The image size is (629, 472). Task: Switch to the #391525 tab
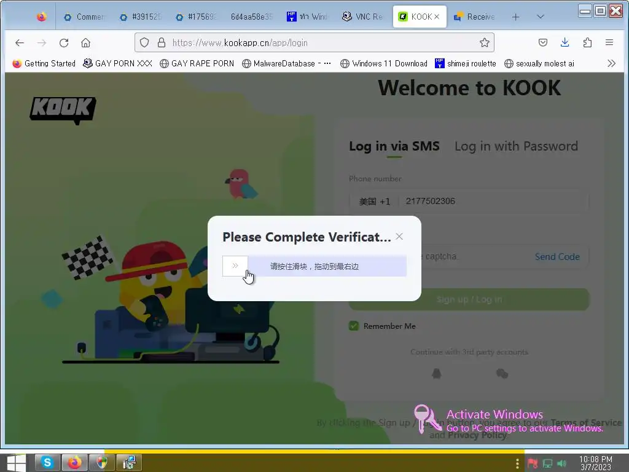click(141, 17)
